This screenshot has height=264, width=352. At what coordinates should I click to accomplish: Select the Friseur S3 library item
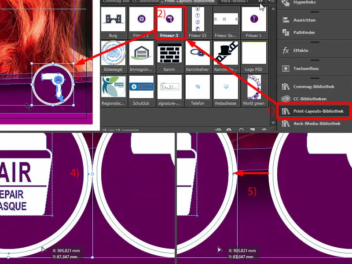[x=198, y=22]
